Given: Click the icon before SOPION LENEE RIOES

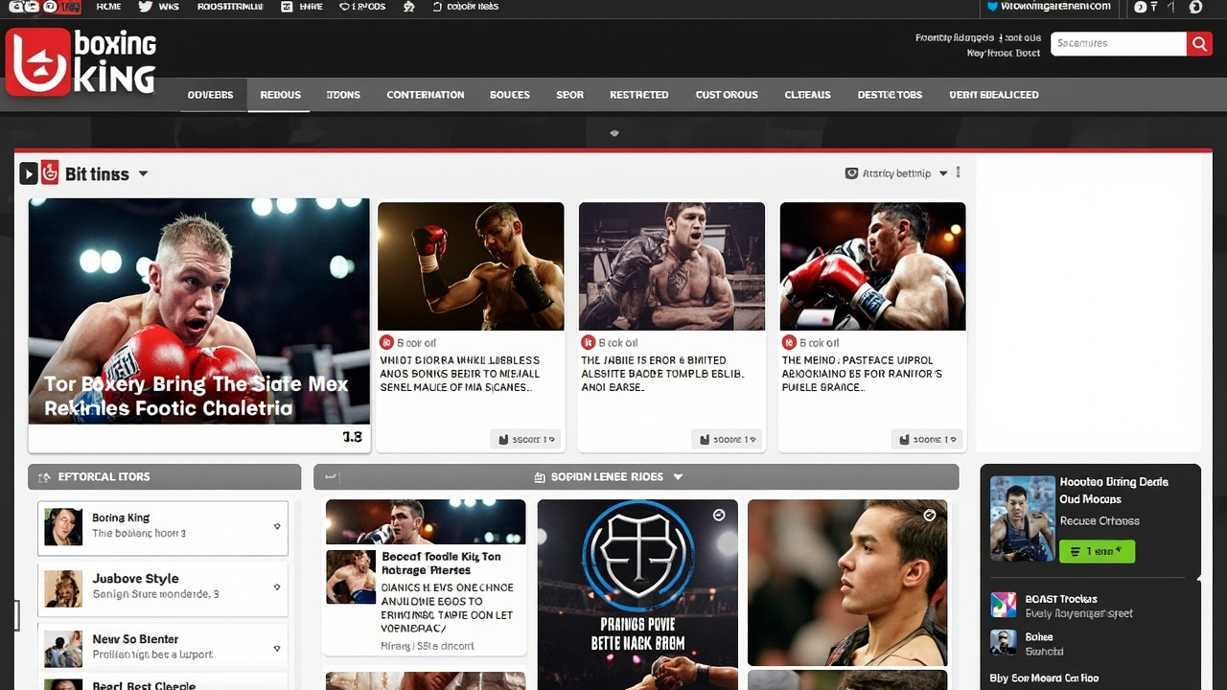Looking at the screenshot, I should tap(540, 477).
